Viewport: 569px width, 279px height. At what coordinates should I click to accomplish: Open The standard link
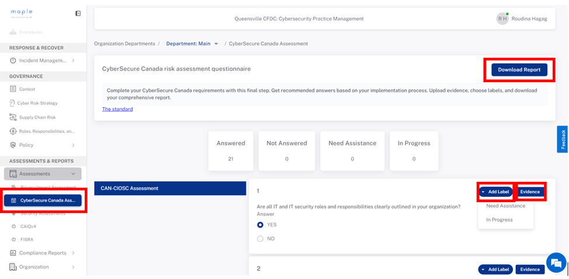(117, 109)
